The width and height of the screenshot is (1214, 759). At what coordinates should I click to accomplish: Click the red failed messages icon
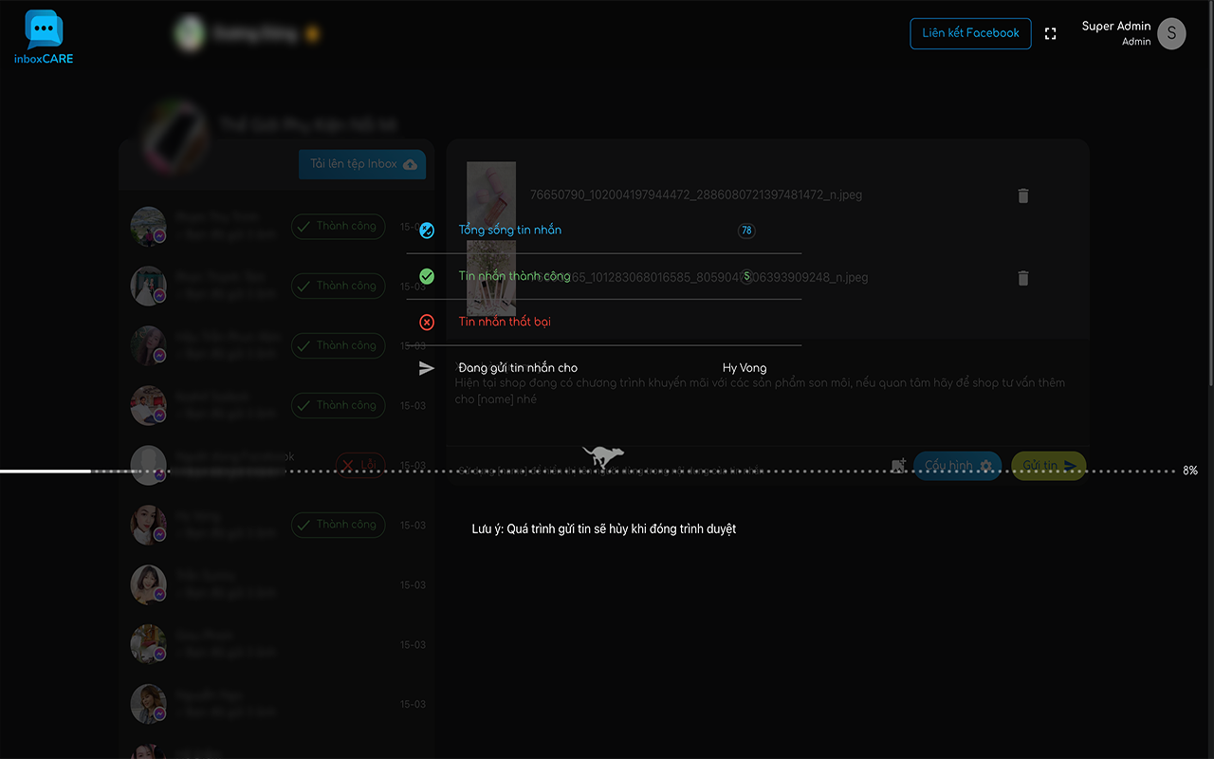[x=427, y=321]
